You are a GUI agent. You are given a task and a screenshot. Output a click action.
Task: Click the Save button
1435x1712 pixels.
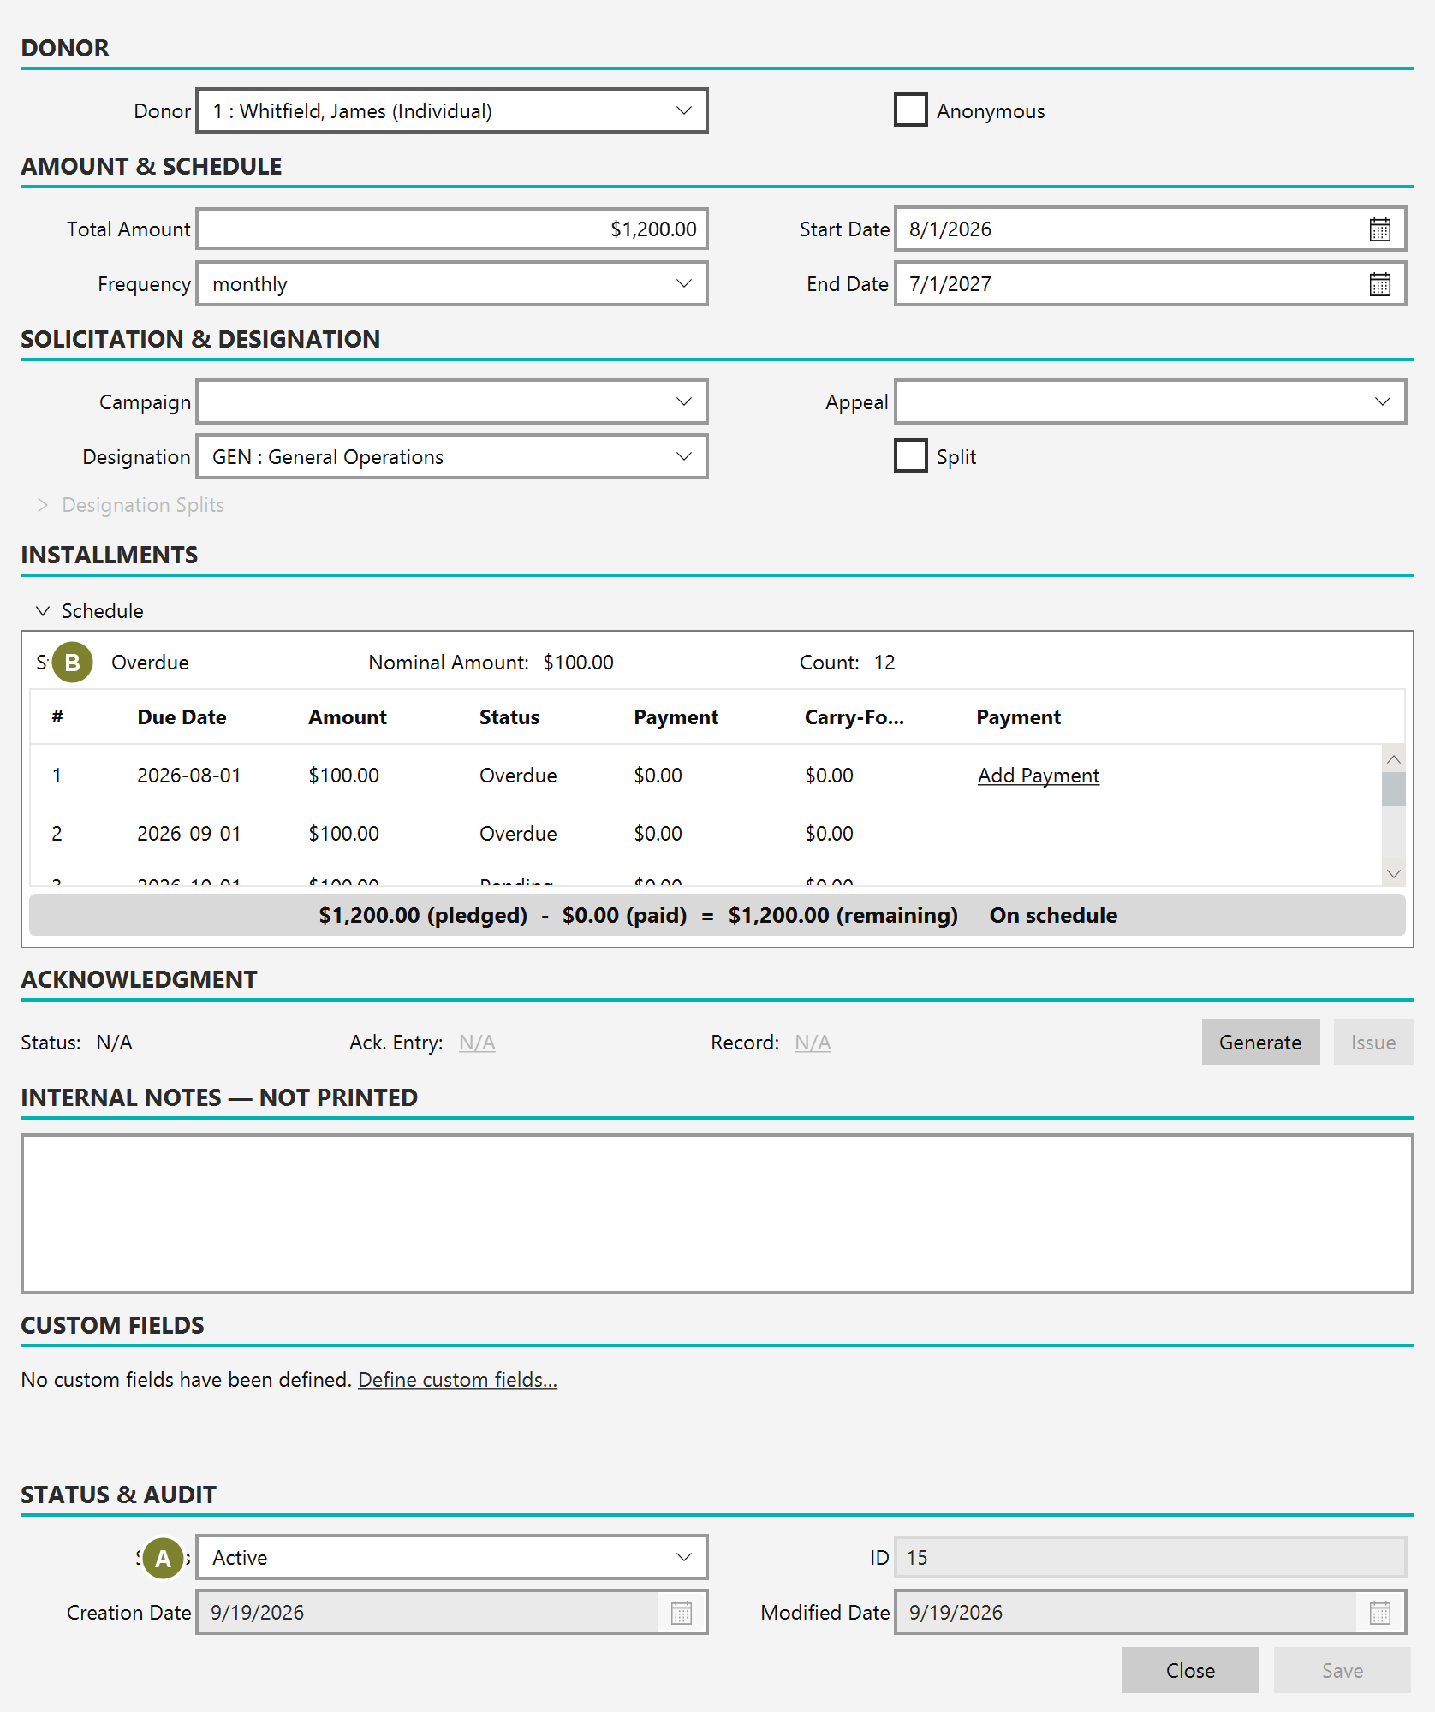[1342, 1670]
